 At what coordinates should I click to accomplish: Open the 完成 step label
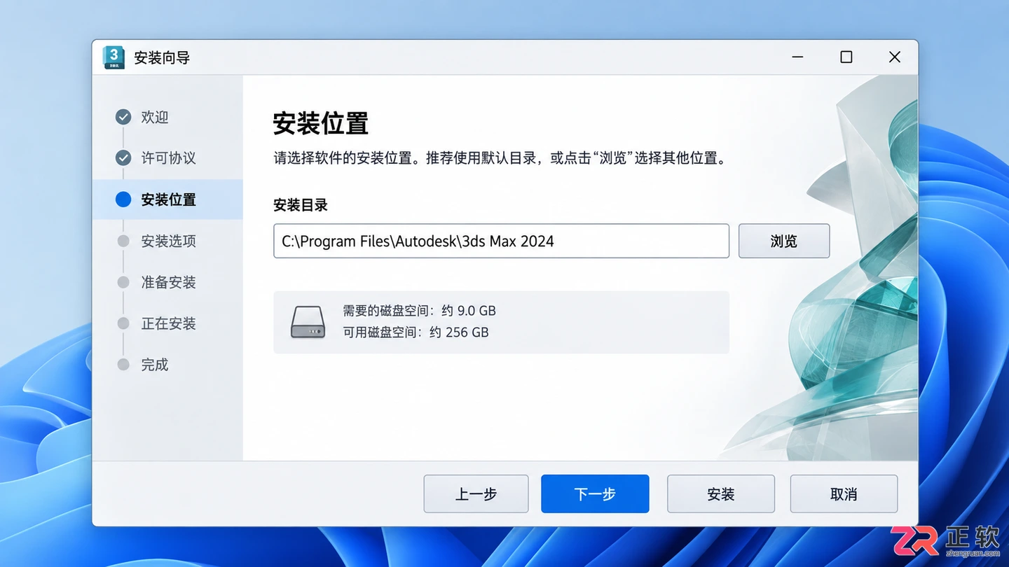tap(155, 365)
